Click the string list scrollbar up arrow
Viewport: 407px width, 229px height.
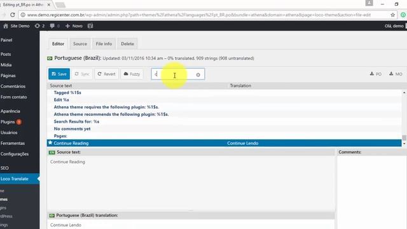tap(404, 92)
